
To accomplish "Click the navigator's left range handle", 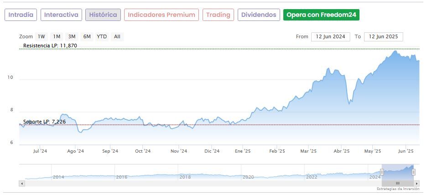I will (x=382, y=172).
